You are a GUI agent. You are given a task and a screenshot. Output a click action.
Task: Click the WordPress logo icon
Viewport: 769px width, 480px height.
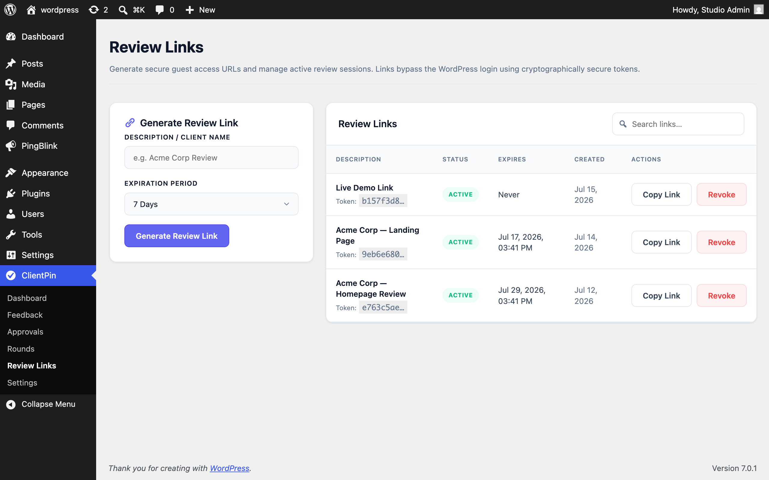tap(10, 10)
